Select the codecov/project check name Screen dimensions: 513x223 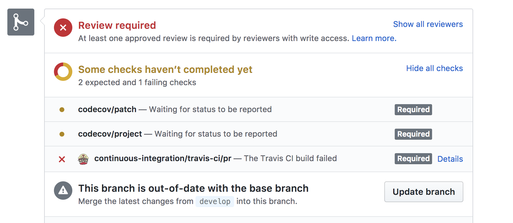110,134
